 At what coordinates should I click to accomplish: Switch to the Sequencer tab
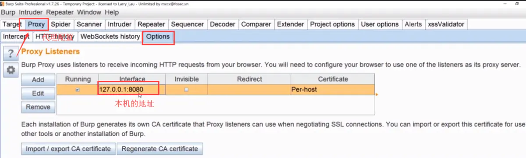187,24
